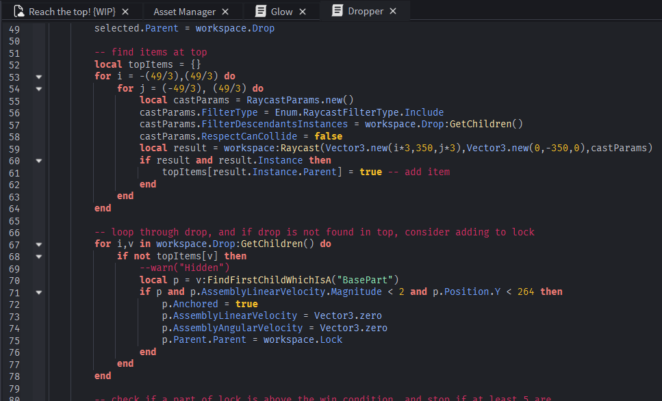The height and width of the screenshot is (401, 662).
Task: Close the Asset Manager tab
Action: [227, 12]
